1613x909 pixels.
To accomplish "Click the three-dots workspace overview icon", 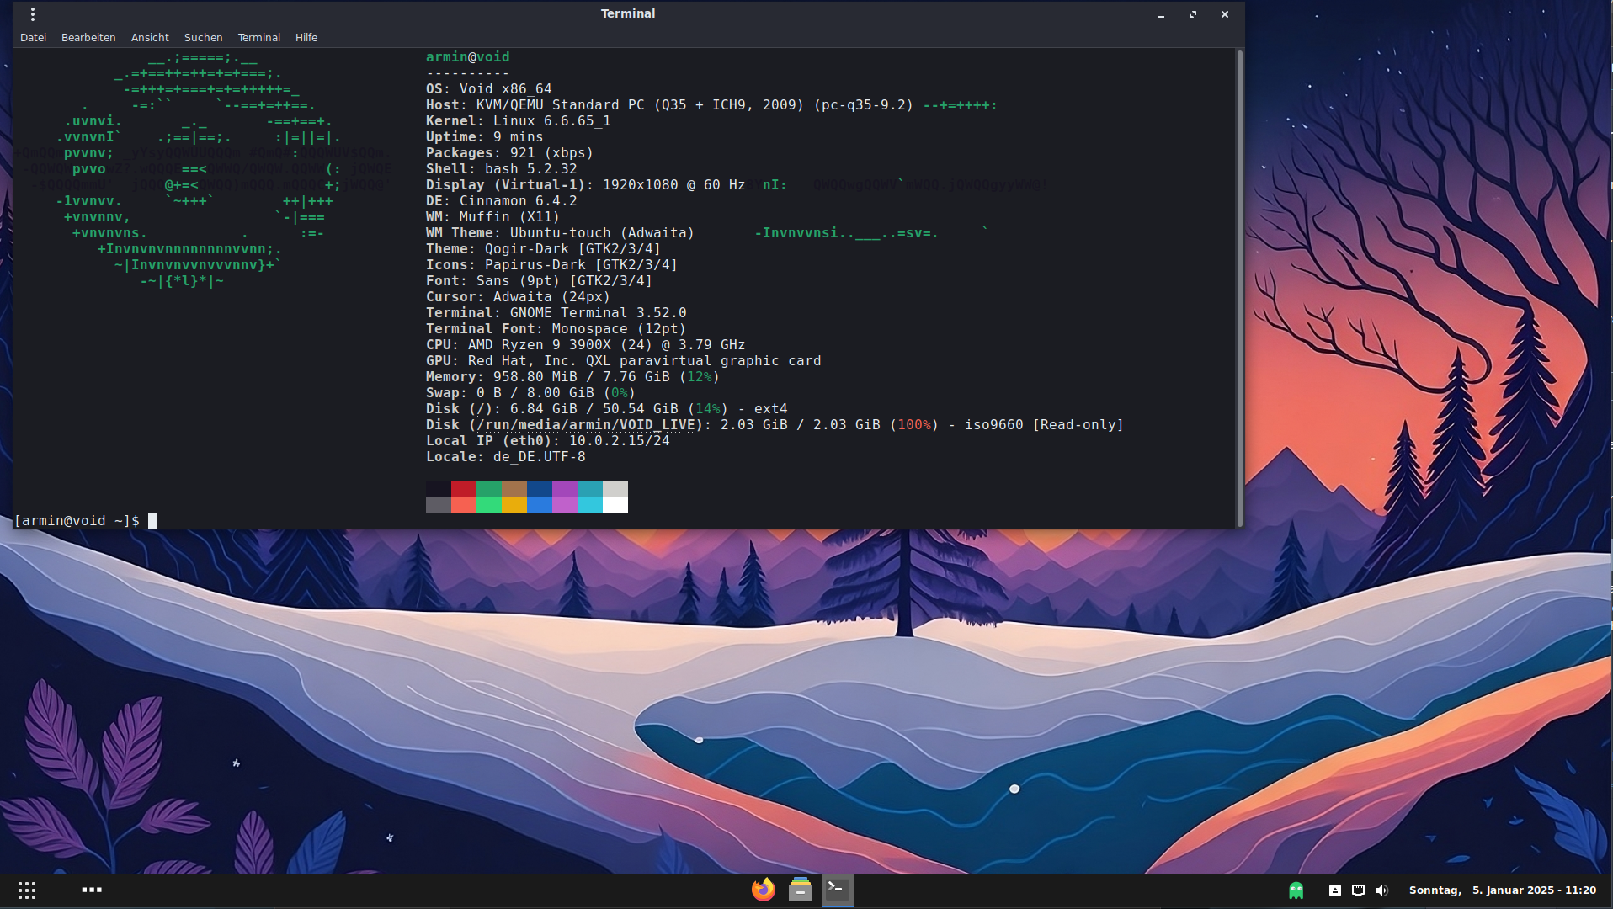I will pyautogui.click(x=92, y=890).
